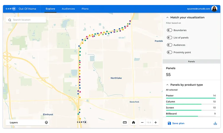Image resolution: width=223 pixels, height=133 pixels.
Task: Switch on the Proximity point toggle
Action: 169,52
